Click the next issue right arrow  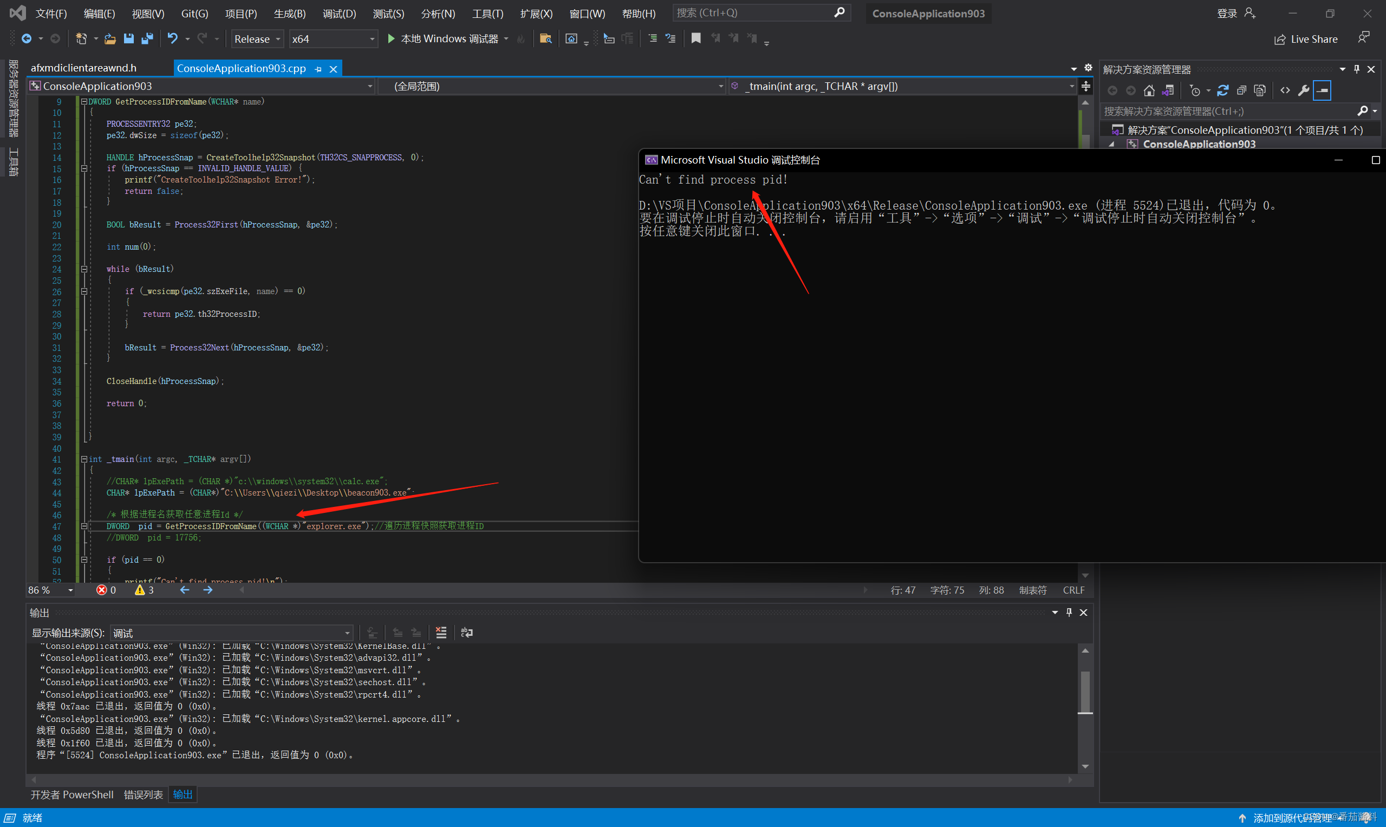click(208, 590)
